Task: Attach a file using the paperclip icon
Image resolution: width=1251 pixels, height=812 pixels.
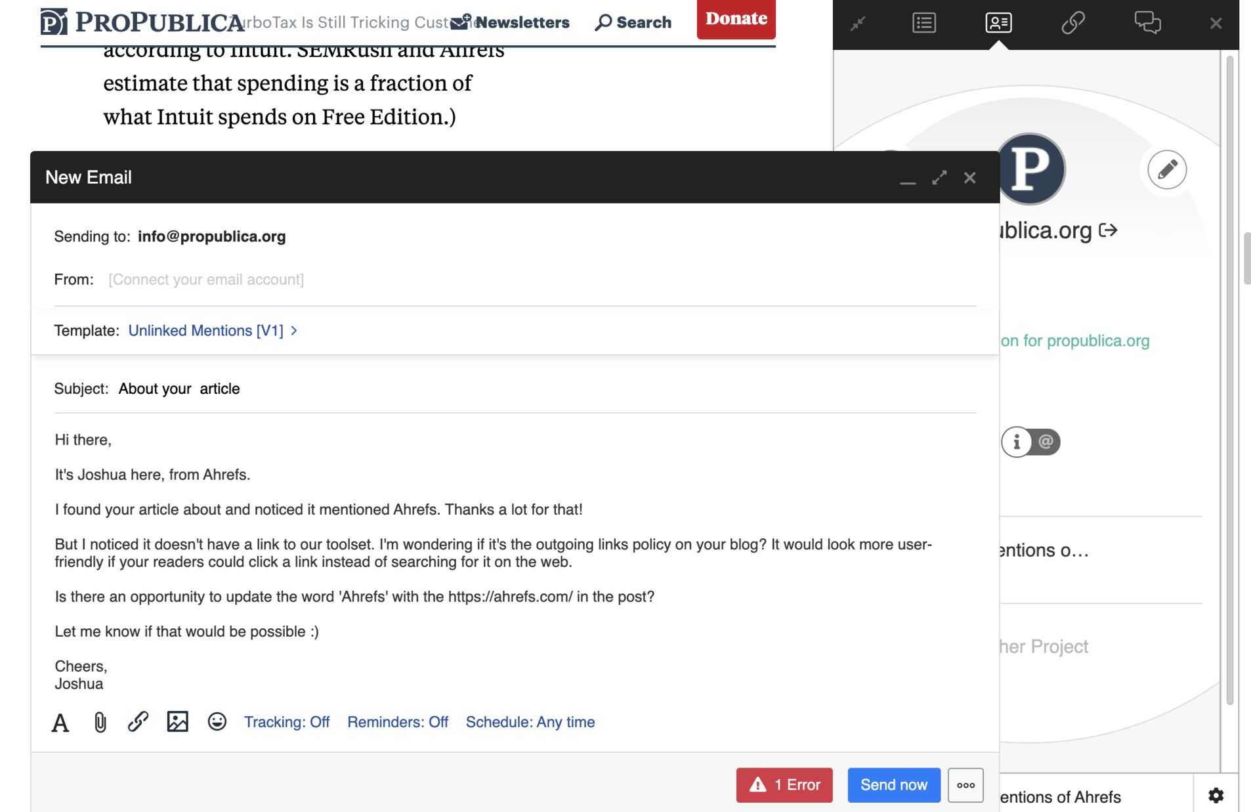Action: pos(100,722)
